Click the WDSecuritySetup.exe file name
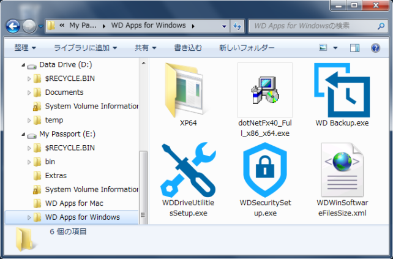393x259 pixels. click(x=265, y=208)
